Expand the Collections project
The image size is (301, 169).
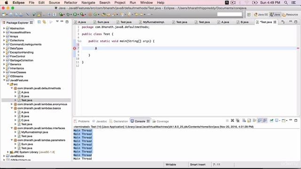pyautogui.click(x=4, y=40)
